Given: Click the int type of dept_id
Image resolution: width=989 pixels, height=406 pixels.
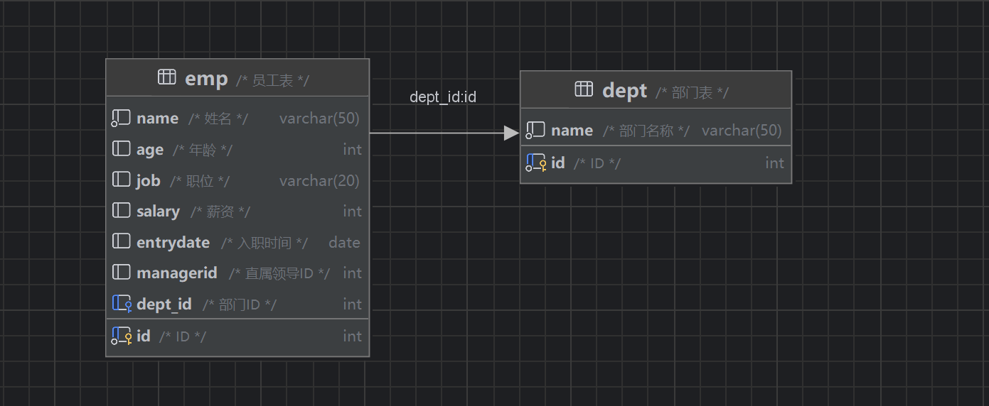Looking at the screenshot, I should (x=352, y=304).
